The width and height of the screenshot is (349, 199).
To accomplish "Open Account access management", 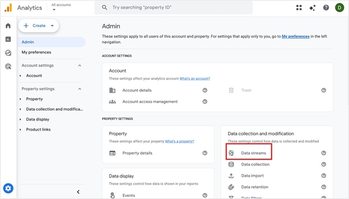I will coord(150,102).
